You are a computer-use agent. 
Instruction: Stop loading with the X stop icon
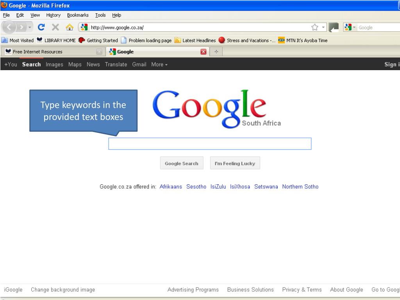pyautogui.click(x=55, y=27)
